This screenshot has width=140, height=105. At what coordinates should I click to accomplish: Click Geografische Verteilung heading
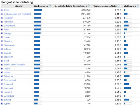click(x=17, y=2)
